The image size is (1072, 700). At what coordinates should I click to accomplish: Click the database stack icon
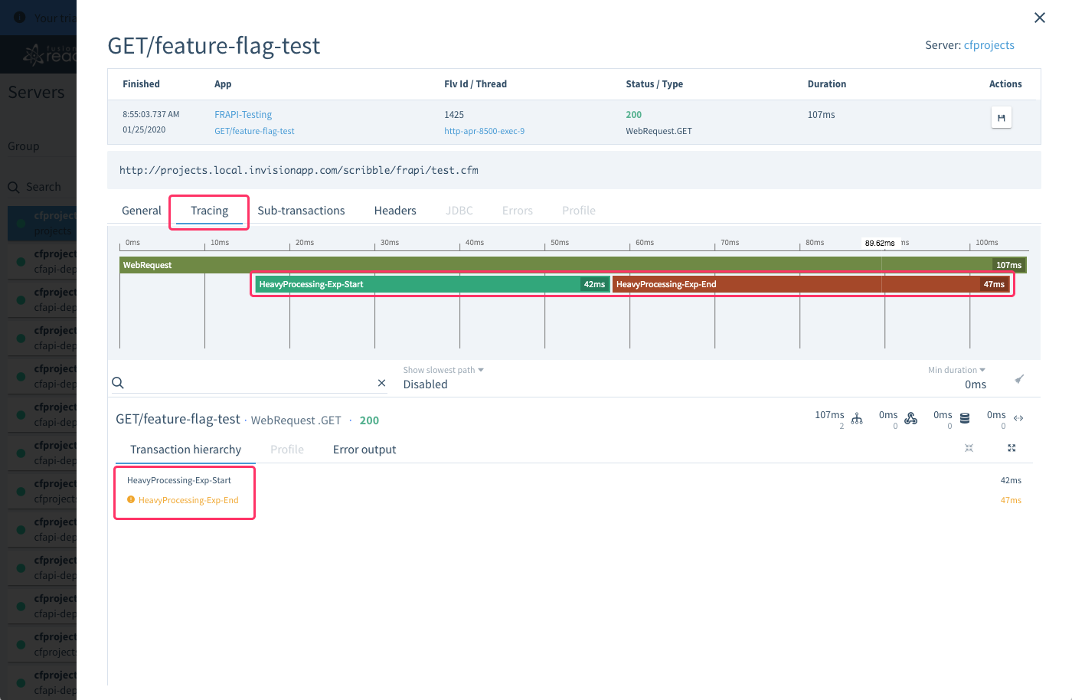click(965, 418)
